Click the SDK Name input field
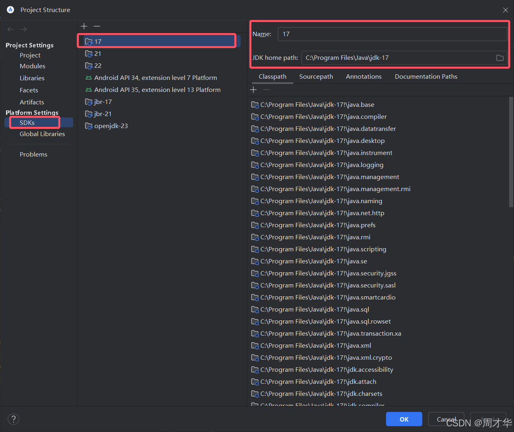This screenshot has width=514, height=432. coord(392,34)
